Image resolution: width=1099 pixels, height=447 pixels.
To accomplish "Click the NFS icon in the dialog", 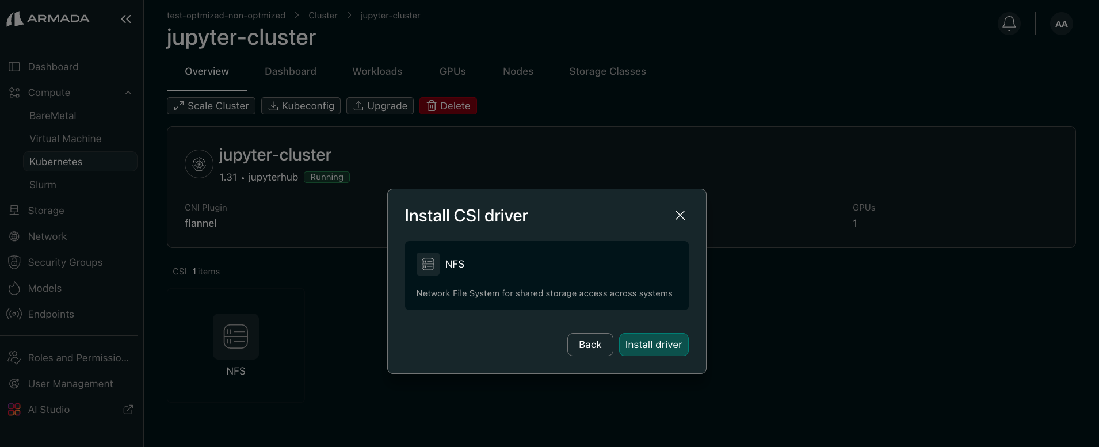I will tap(428, 264).
